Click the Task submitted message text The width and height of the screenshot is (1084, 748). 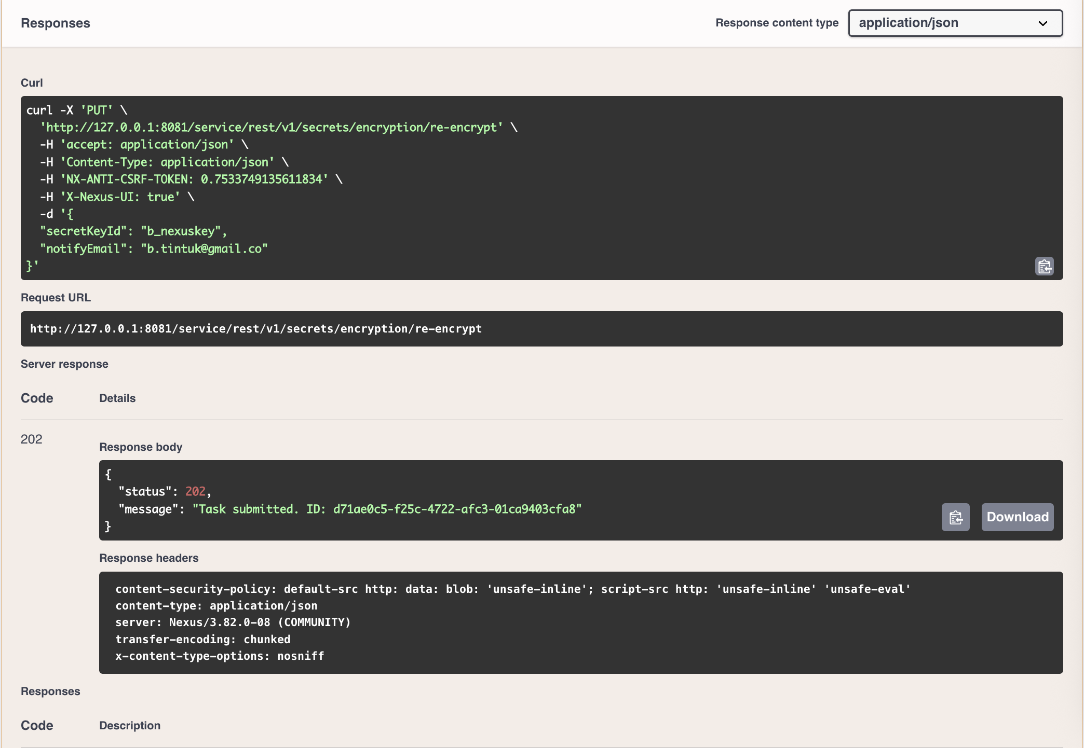[x=387, y=509]
